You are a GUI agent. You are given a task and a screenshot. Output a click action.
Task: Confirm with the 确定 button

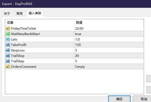coord(119,99)
